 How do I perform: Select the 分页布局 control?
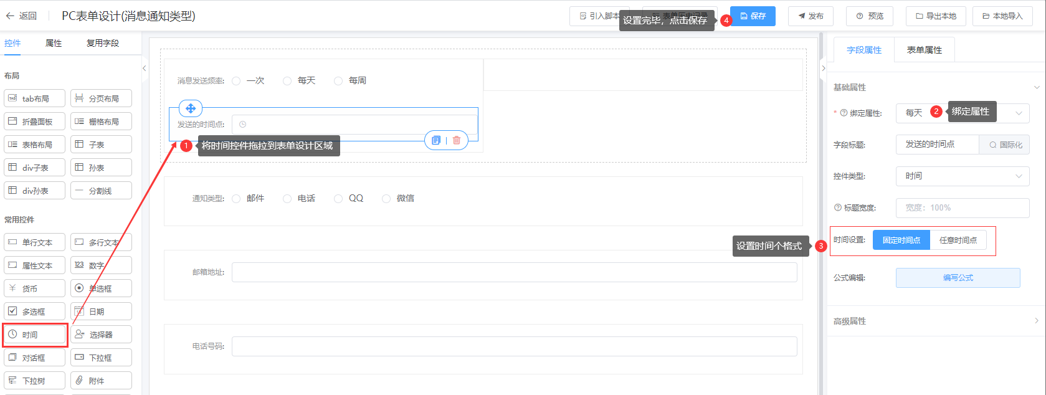(101, 98)
